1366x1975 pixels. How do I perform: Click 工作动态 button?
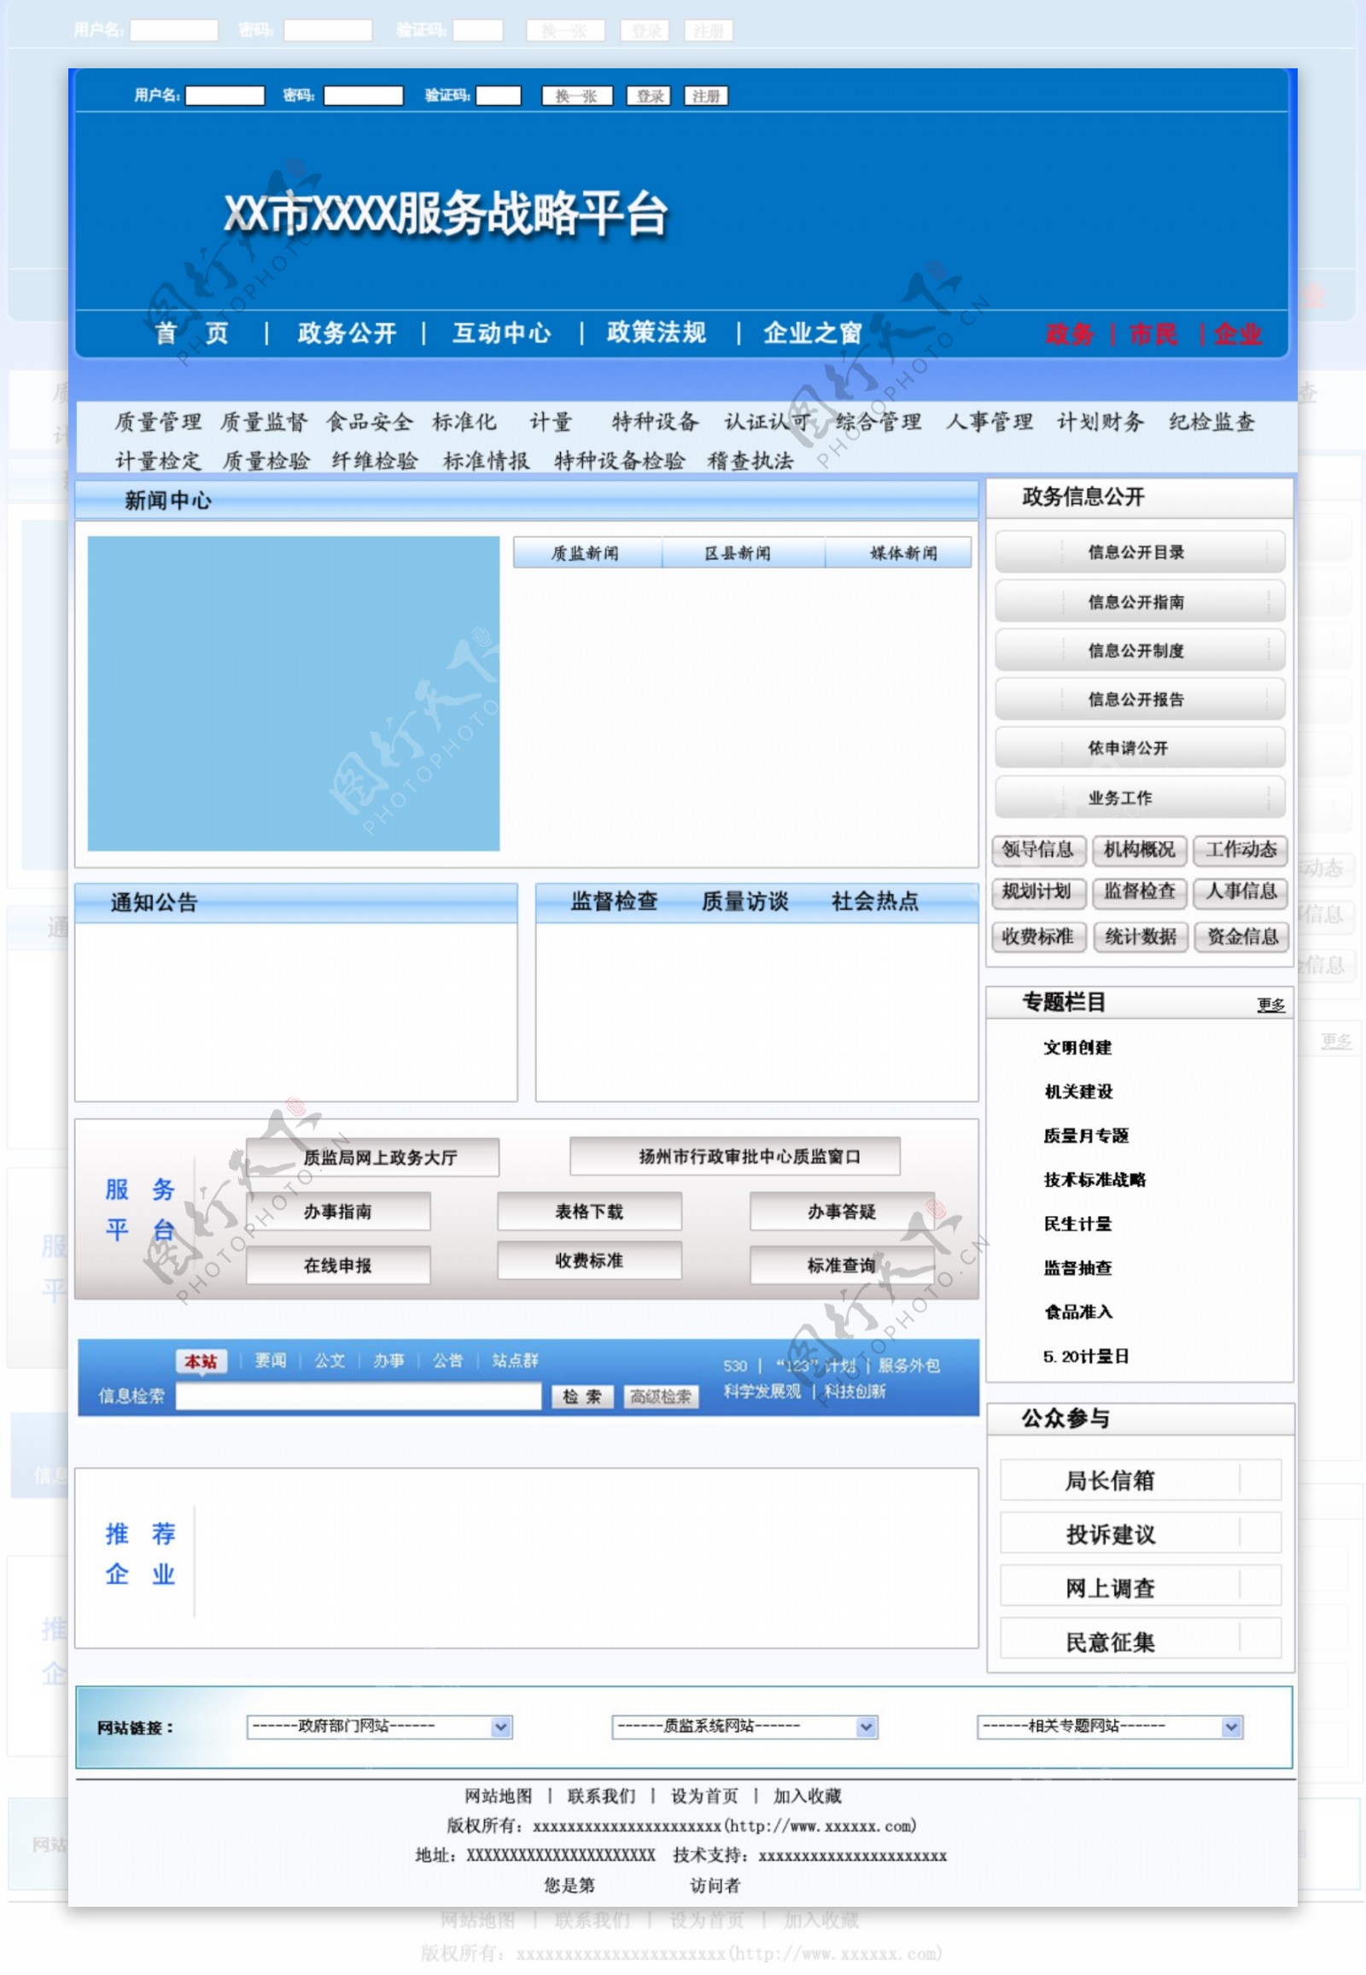coord(1241,850)
